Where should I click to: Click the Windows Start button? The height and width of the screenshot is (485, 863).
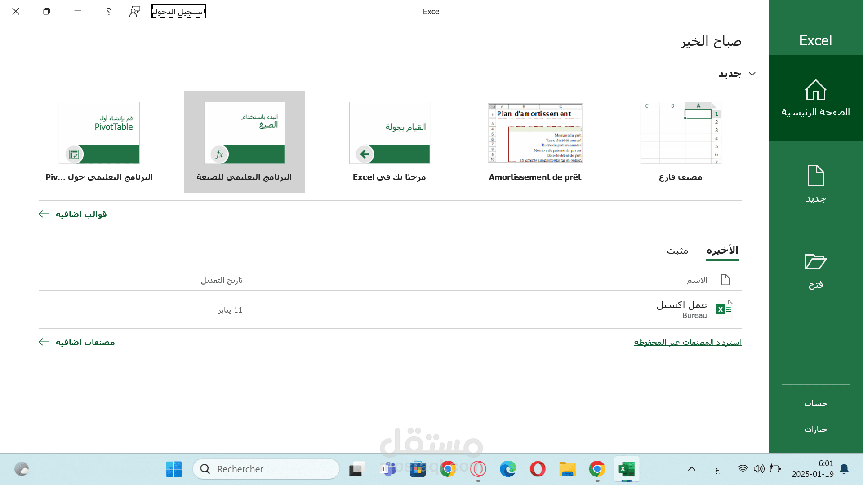[x=173, y=469]
